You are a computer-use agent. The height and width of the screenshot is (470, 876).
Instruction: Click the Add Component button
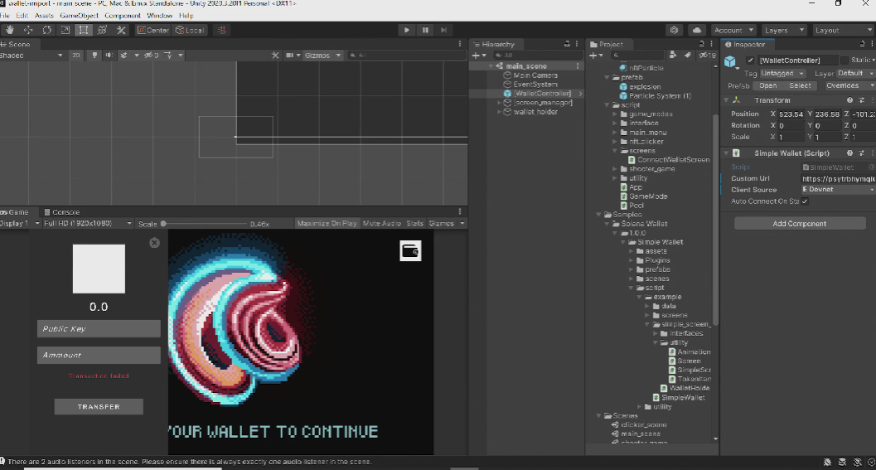click(799, 224)
